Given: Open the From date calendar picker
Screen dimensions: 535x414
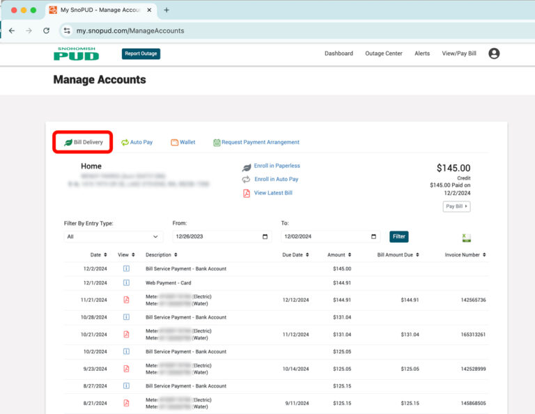Looking at the screenshot, I should [x=265, y=237].
